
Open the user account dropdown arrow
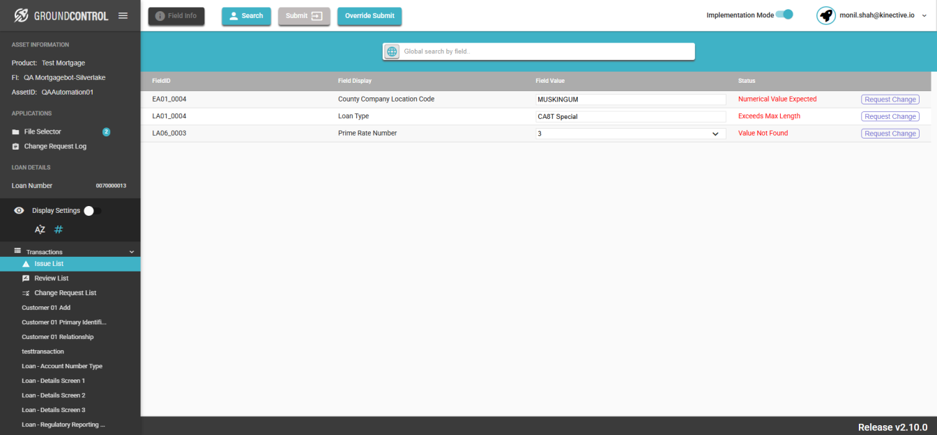(x=923, y=15)
